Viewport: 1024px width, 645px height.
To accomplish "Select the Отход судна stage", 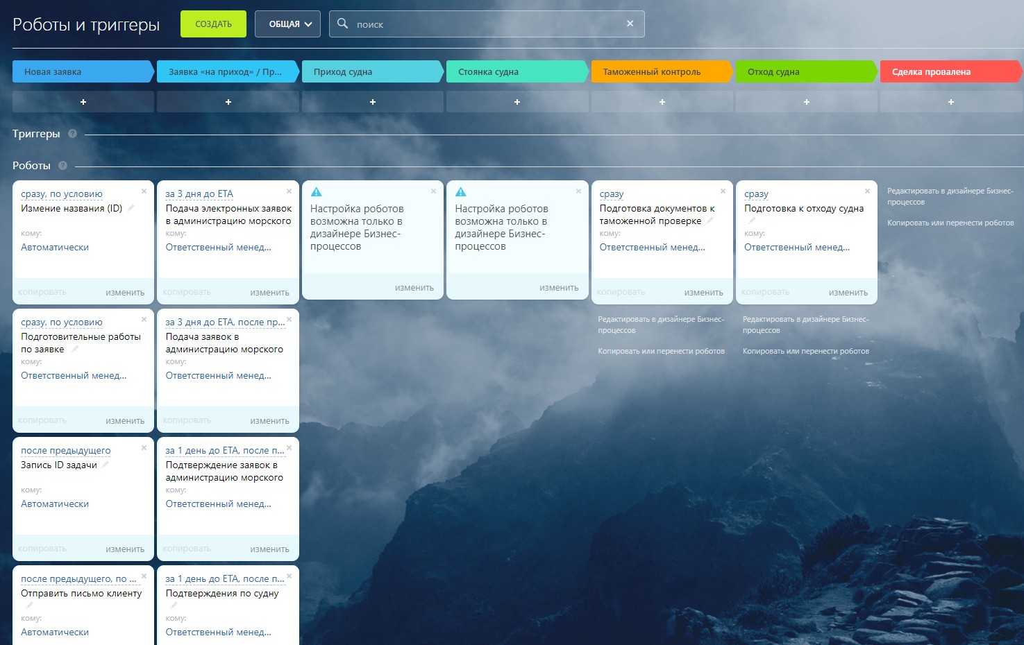I will 807,71.
